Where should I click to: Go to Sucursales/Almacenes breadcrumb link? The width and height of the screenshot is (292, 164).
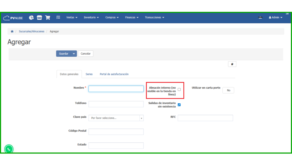pos(32,31)
